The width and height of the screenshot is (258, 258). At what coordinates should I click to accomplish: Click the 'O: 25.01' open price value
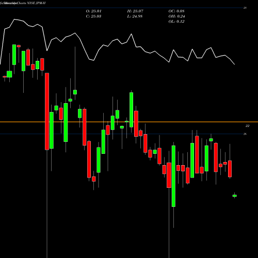93,11
